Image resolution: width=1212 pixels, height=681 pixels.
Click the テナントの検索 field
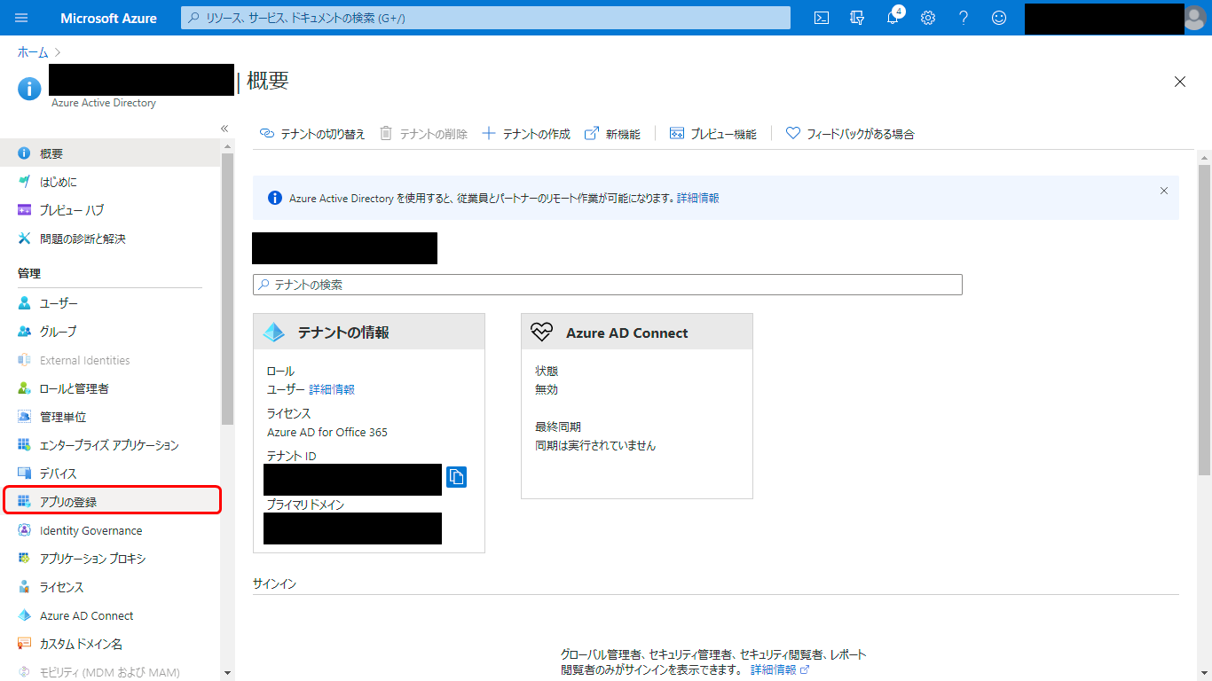pyautogui.click(x=608, y=285)
